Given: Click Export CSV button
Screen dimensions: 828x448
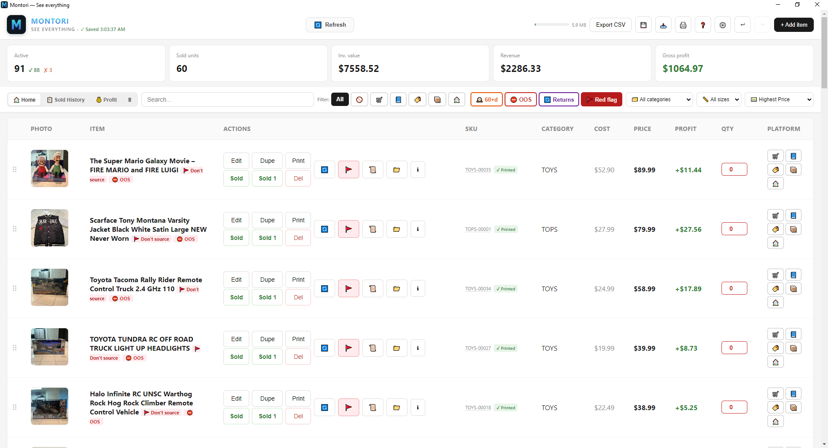Looking at the screenshot, I should click(x=611, y=25).
